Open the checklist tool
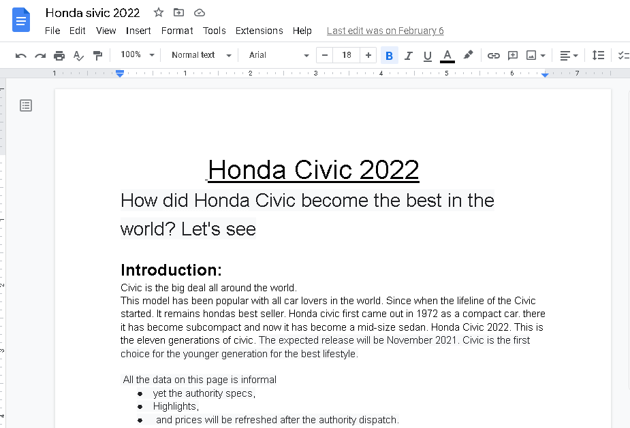The width and height of the screenshot is (630, 428). coord(624,55)
